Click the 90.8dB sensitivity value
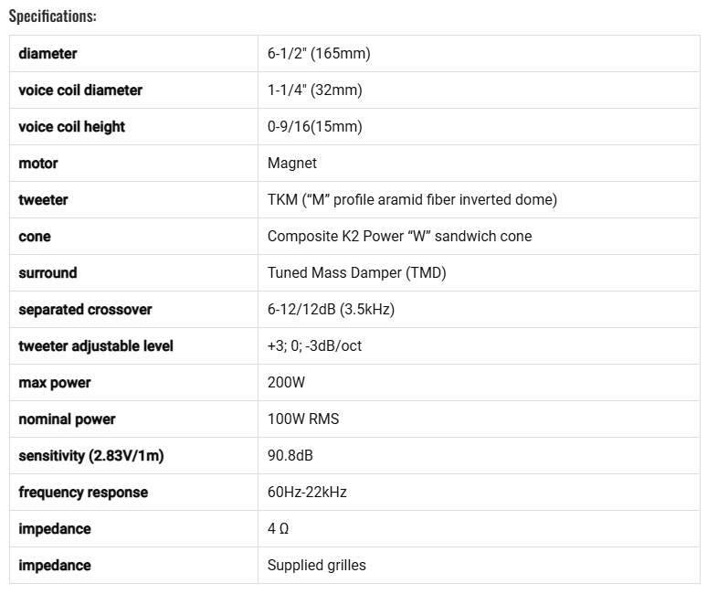This screenshot has height=594, width=707. pyautogui.click(x=290, y=456)
